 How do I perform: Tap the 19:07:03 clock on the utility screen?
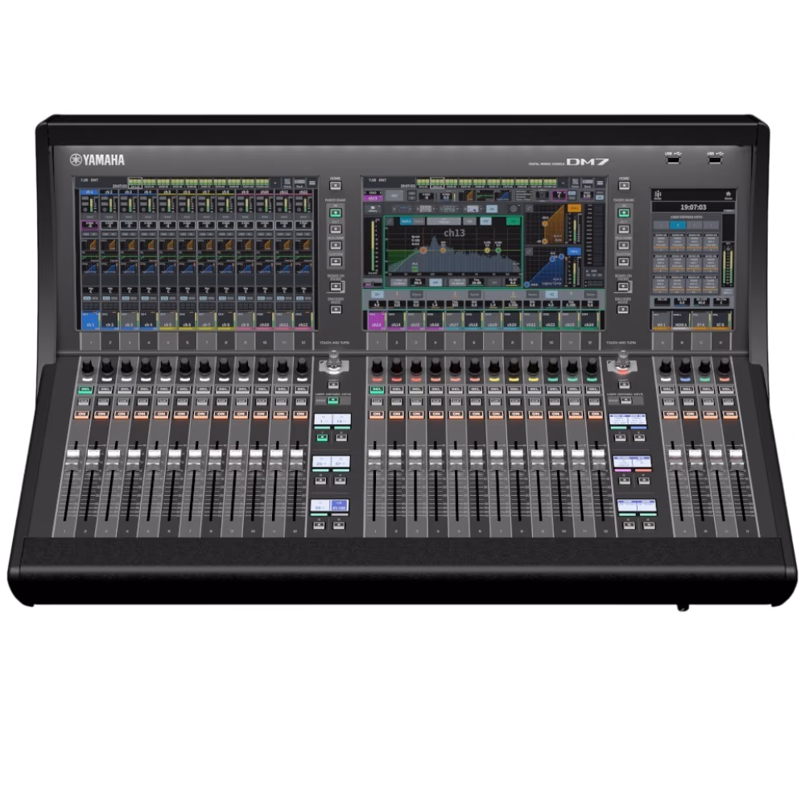(x=693, y=208)
